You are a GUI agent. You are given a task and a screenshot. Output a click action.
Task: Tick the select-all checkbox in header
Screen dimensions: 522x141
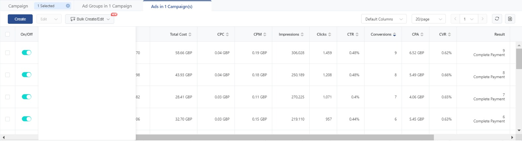[x=8, y=34]
